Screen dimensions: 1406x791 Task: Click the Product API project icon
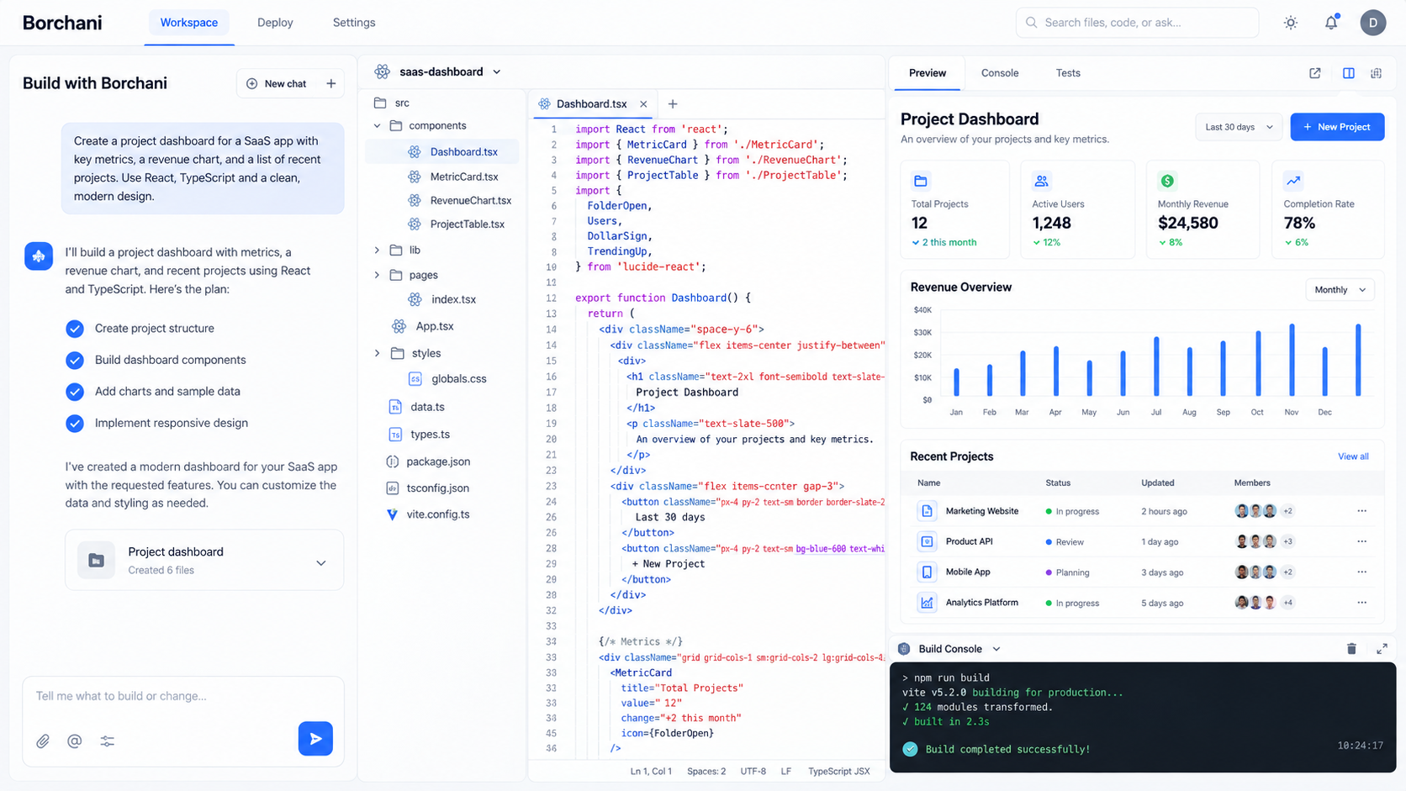[927, 541]
